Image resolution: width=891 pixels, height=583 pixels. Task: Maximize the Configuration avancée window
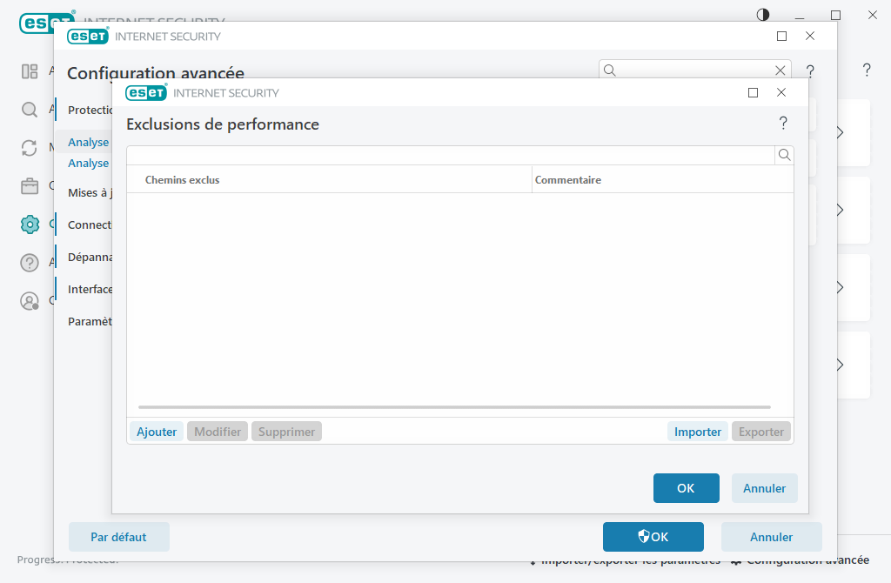(x=782, y=37)
